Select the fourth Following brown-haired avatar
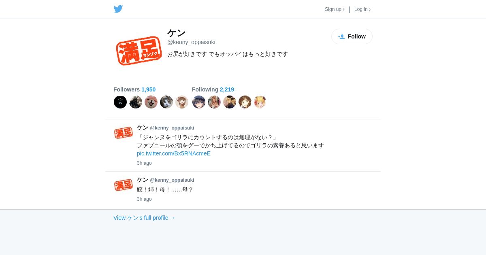486x255 pixels. [245, 102]
